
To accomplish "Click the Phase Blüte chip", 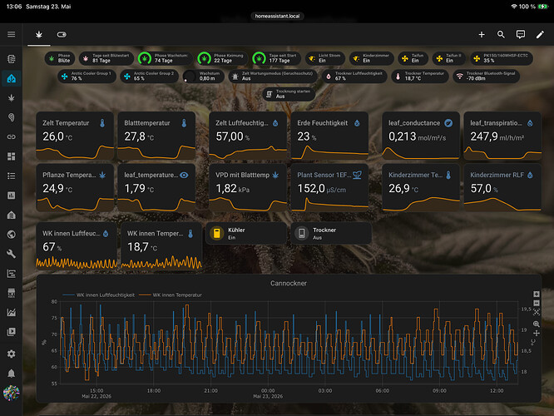I will coord(60,58).
